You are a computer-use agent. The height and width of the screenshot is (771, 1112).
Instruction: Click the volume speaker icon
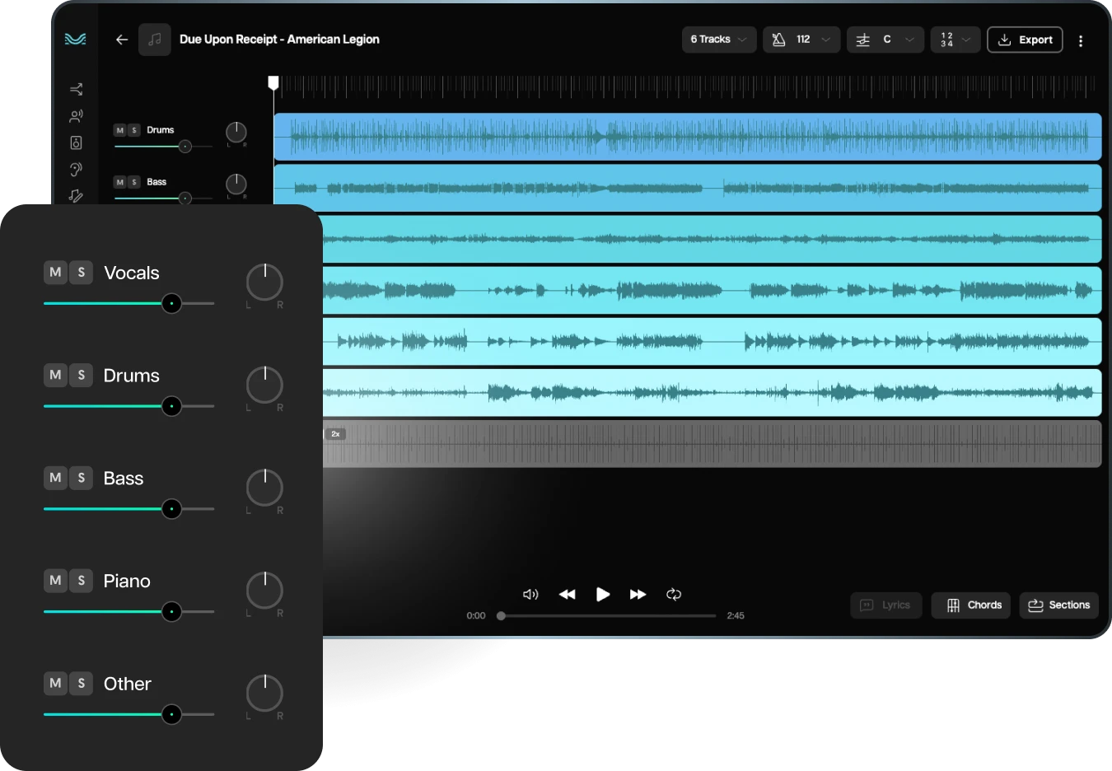click(530, 594)
